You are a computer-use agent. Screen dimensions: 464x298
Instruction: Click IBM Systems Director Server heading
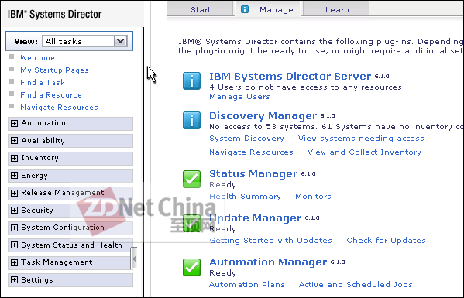point(290,77)
